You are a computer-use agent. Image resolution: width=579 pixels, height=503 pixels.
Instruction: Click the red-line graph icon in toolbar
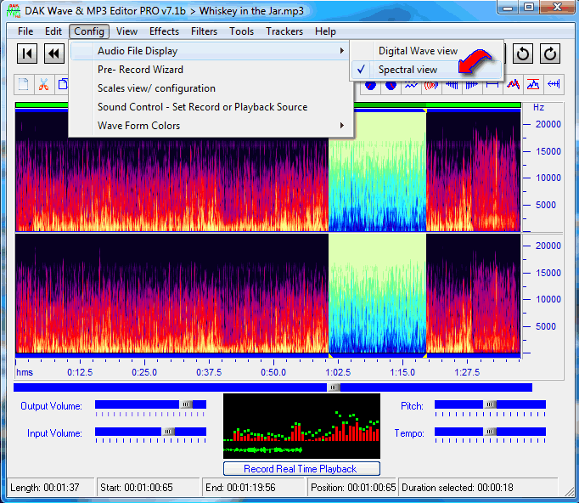(534, 84)
